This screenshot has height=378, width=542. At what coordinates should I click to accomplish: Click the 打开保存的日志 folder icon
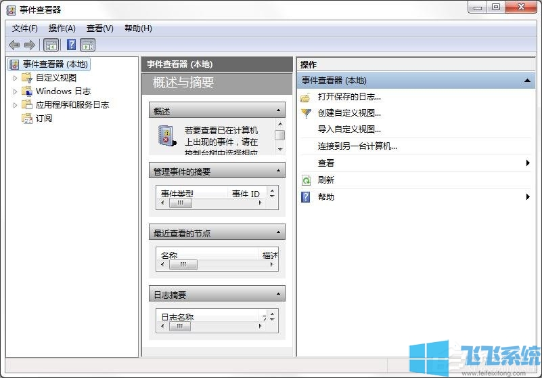(x=306, y=97)
